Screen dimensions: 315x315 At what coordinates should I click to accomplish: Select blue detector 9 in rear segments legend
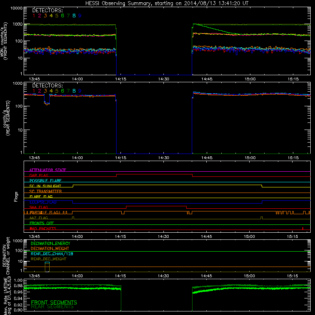click(x=80, y=91)
